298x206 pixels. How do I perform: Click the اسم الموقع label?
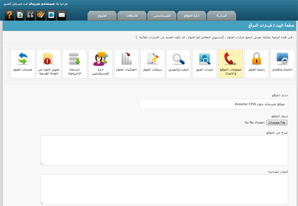coord(280,95)
